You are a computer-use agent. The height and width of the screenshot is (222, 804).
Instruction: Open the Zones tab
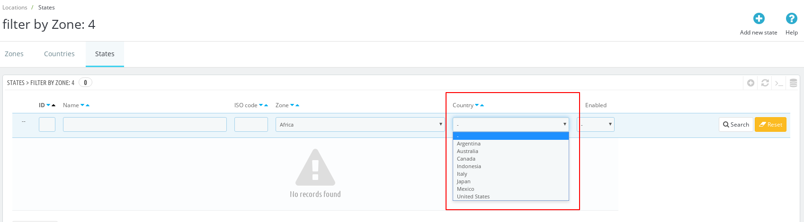pyautogui.click(x=14, y=54)
